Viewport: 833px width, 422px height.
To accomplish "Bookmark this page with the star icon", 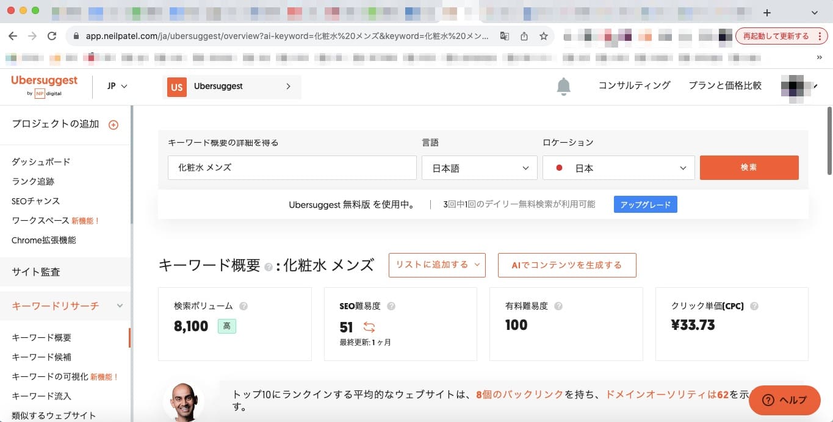I will click(x=543, y=36).
